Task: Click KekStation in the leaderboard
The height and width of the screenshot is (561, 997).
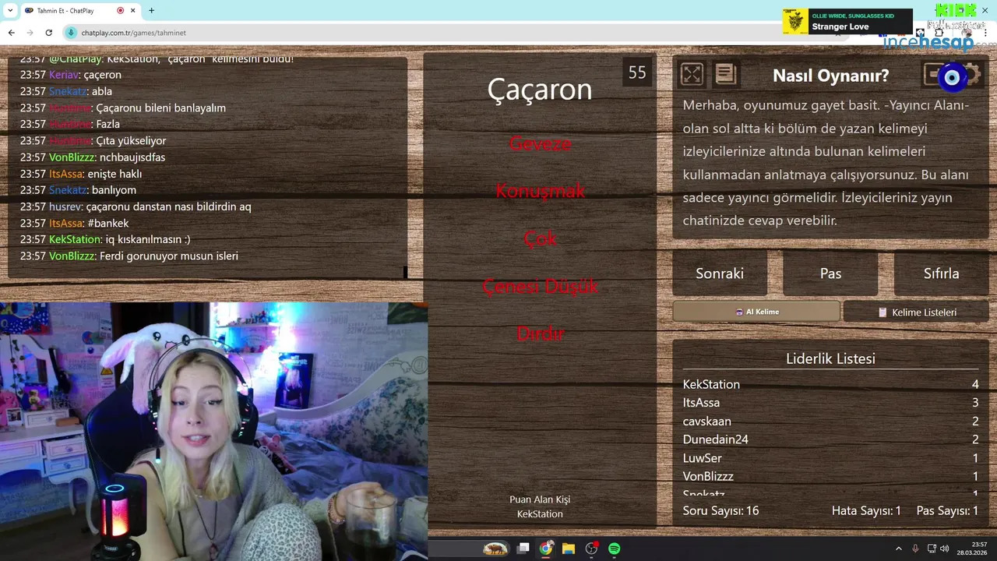Action: 711,384
